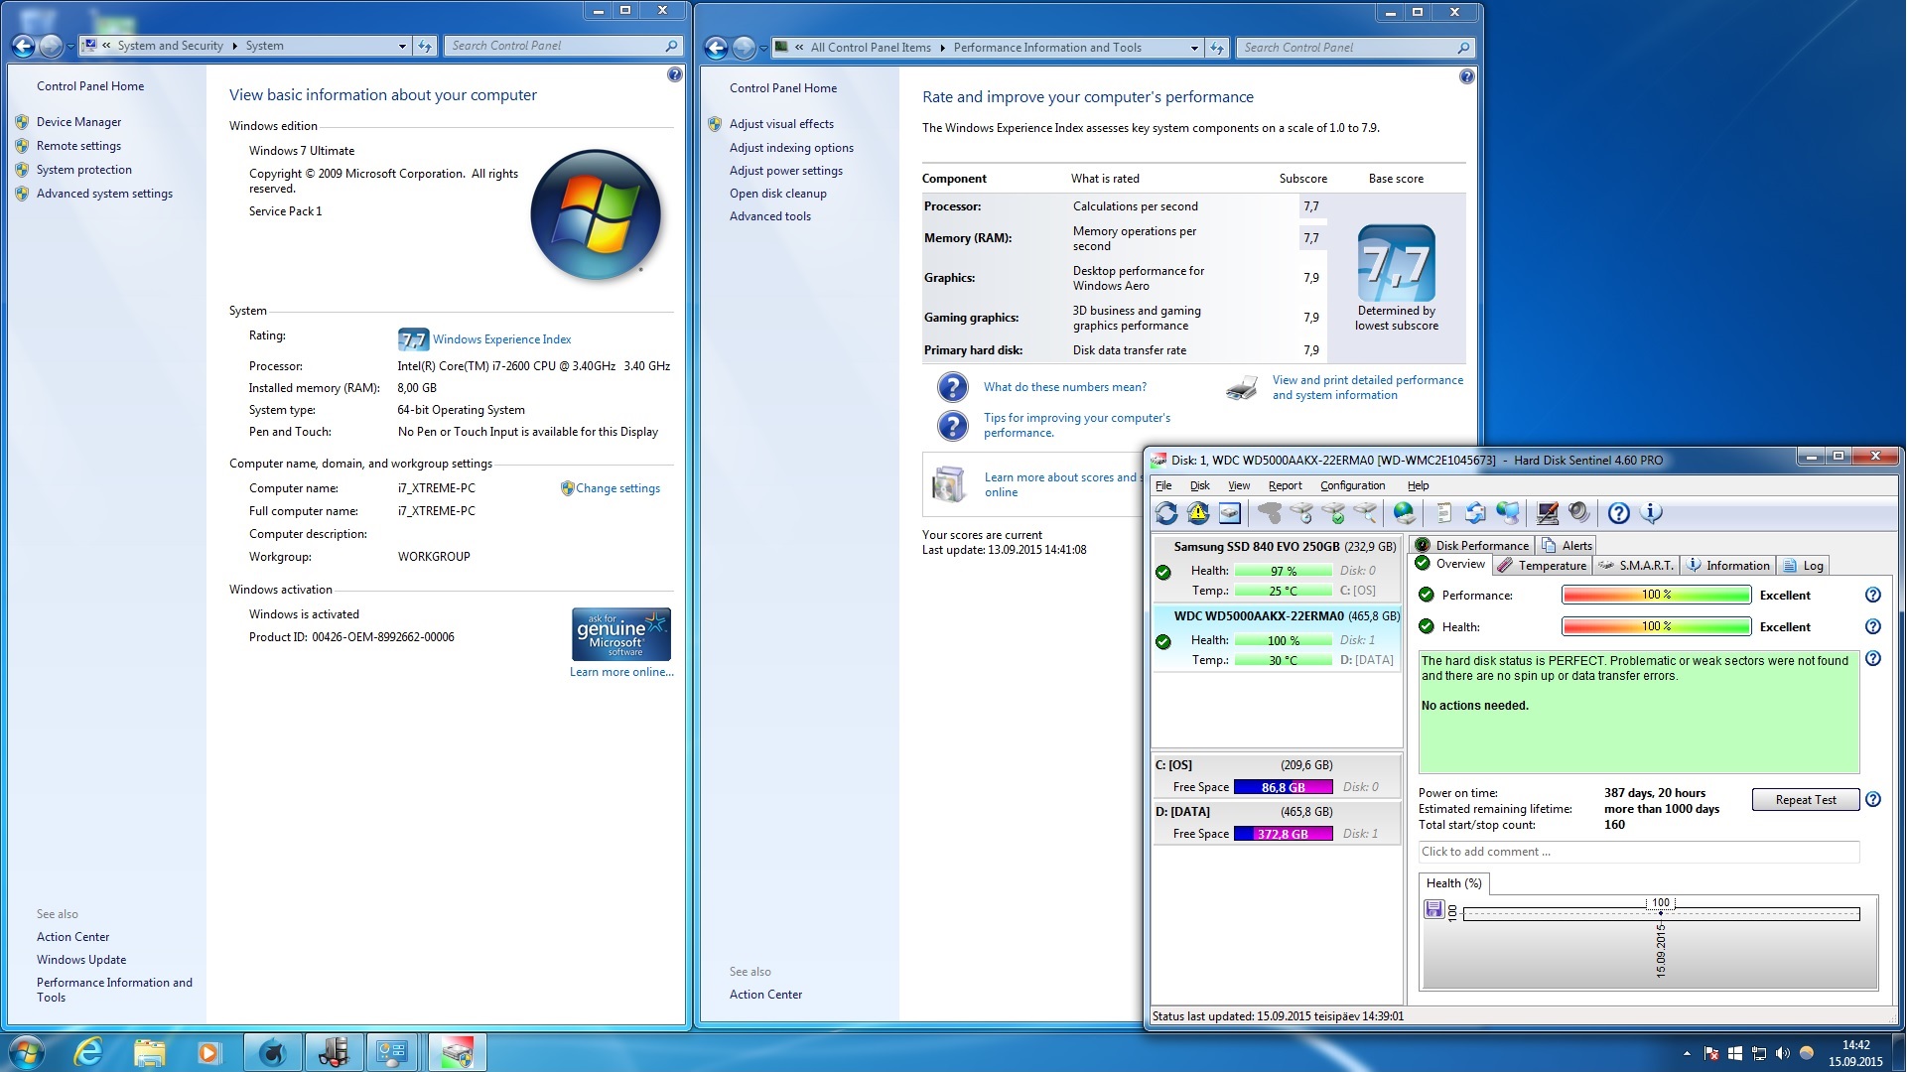Click the notepad report toolbar icon

click(1443, 513)
